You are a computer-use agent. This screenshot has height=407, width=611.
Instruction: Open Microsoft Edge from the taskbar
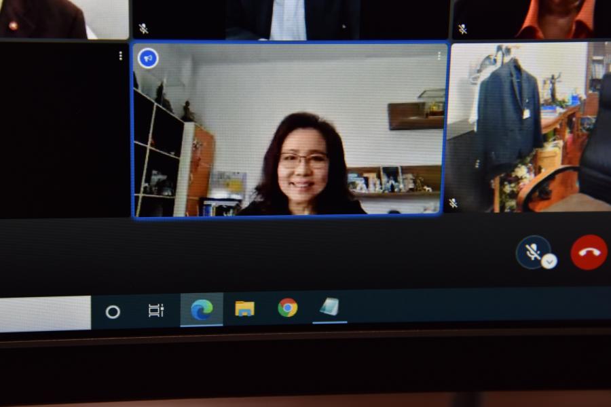(x=202, y=310)
